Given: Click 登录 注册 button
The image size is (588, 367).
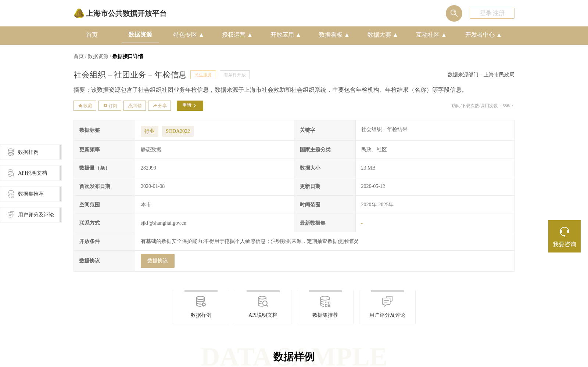Looking at the screenshot, I should tap(492, 13).
